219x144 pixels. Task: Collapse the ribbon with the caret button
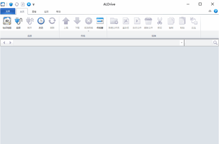pyautogui.click(x=210, y=11)
